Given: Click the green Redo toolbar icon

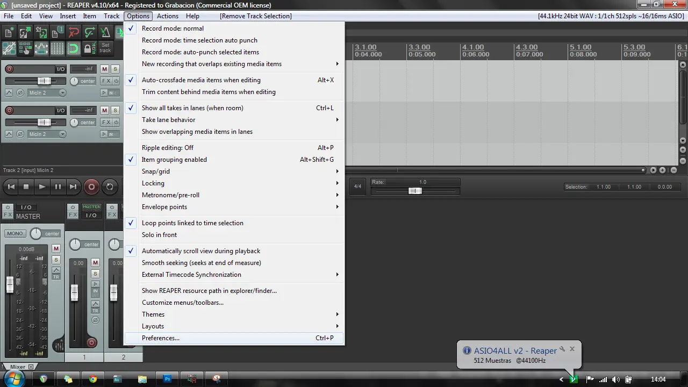Looking at the screenshot, I should pos(90,32).
